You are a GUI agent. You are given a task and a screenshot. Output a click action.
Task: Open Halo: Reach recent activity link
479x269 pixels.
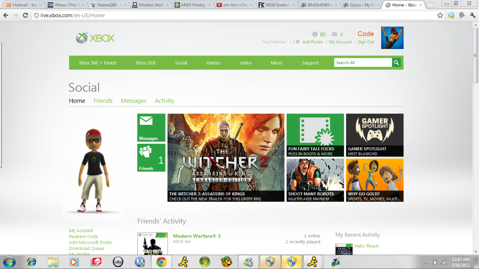tap(366, 246)
